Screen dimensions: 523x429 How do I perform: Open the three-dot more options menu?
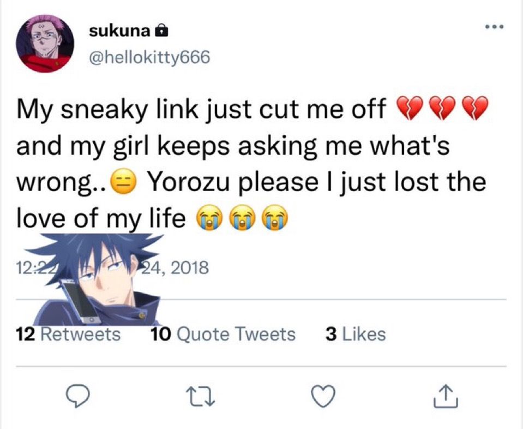(494, 27)
